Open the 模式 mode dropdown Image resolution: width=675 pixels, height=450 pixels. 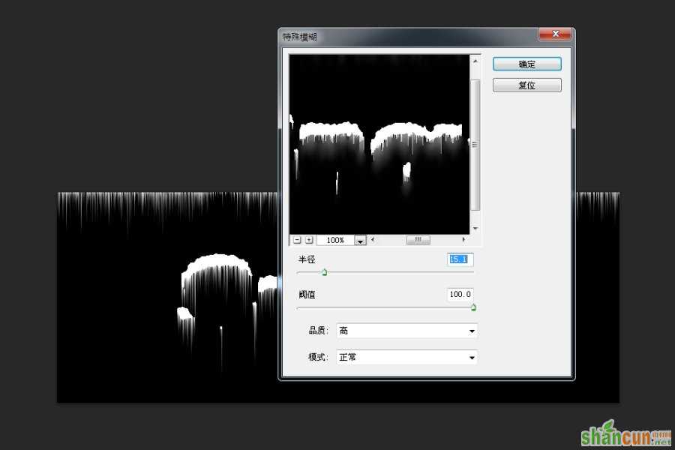click(x=406, y=357)
